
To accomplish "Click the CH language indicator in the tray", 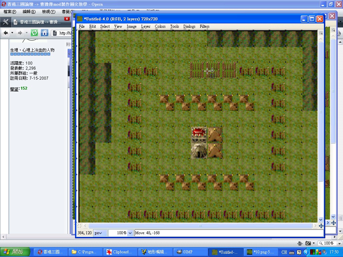I will tap(284, 252).
